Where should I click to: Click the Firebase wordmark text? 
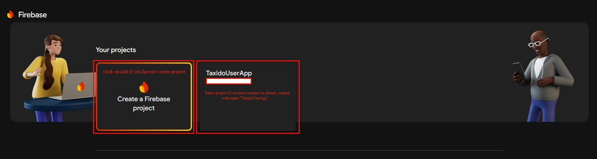point(32,15)
